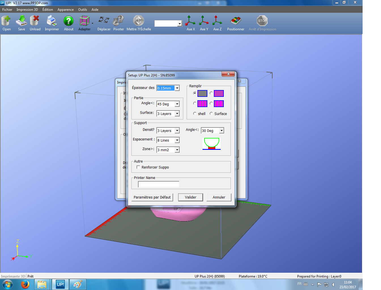The height and width of the screenshot is (290, 381).
Task: Click the support angle preview diagram
Action: pyautogui.click(x=212, y=144)
